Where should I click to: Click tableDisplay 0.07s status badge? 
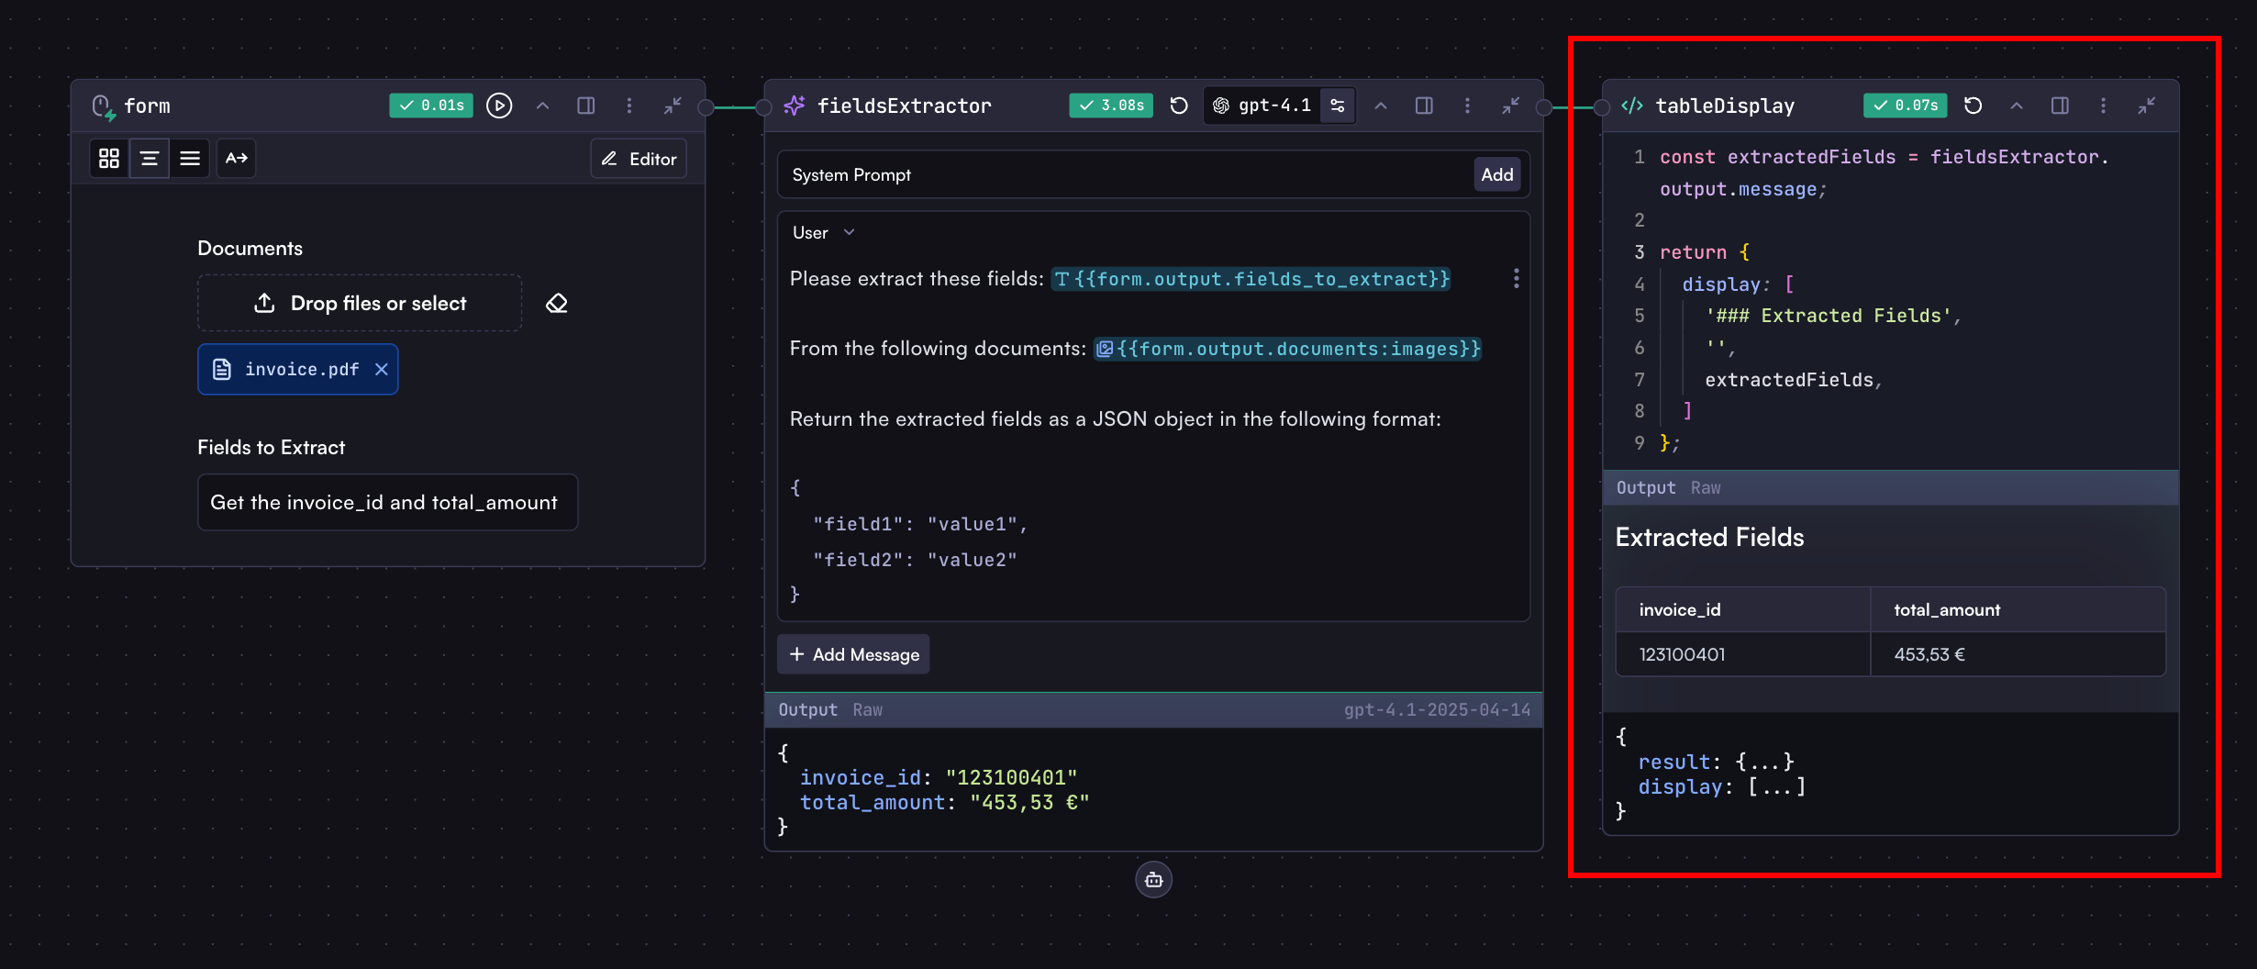tap(1905, 106)
